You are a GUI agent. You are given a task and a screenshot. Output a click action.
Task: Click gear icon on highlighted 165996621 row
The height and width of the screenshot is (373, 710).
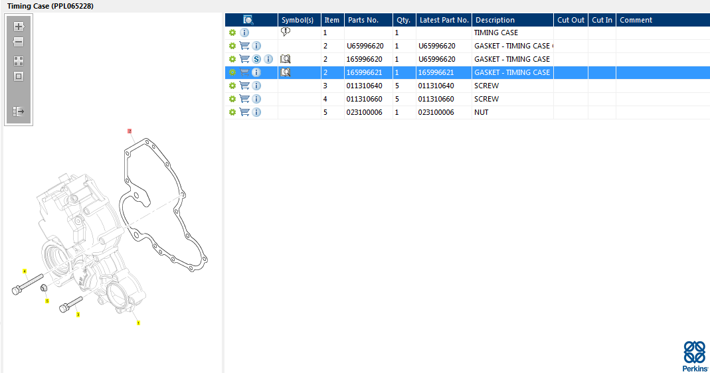pos(232,72)
